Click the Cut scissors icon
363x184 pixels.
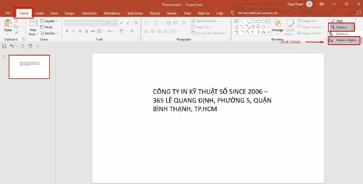[x=16, y=21]
